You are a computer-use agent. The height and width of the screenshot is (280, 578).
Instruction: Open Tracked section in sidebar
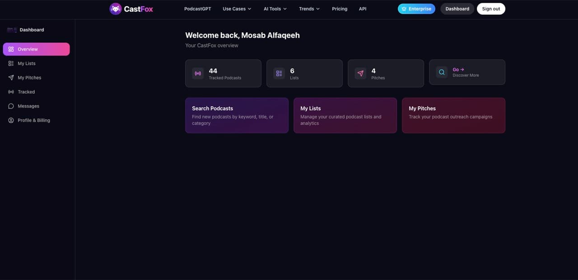click(x=37, y=92)
